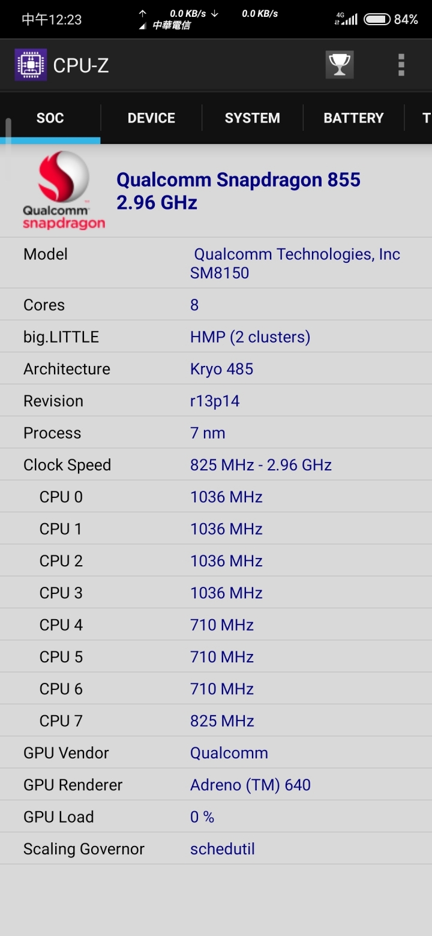This screenshot has width=432, height=936.
Task: Tap the Qualcomm Snapdragon logo
Action: (x=64, y=190)
